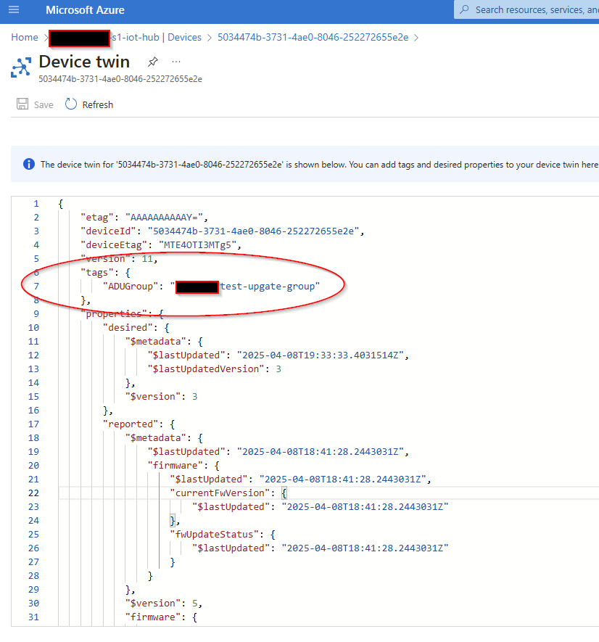The width and height of the screenshot is (599, 642).
Task: Click the Save floppy disk icon
Action: coord(22,104)
